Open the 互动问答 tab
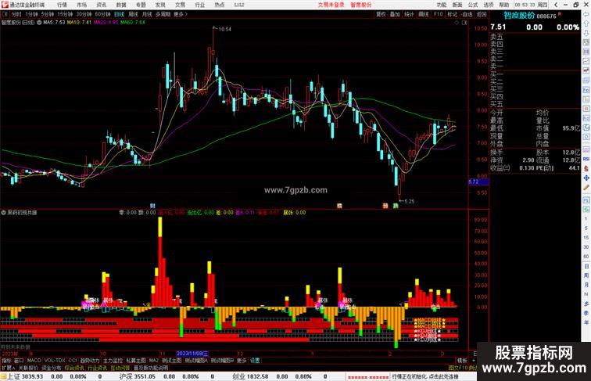Screen dimensions: 591x381 coord(120,368)
